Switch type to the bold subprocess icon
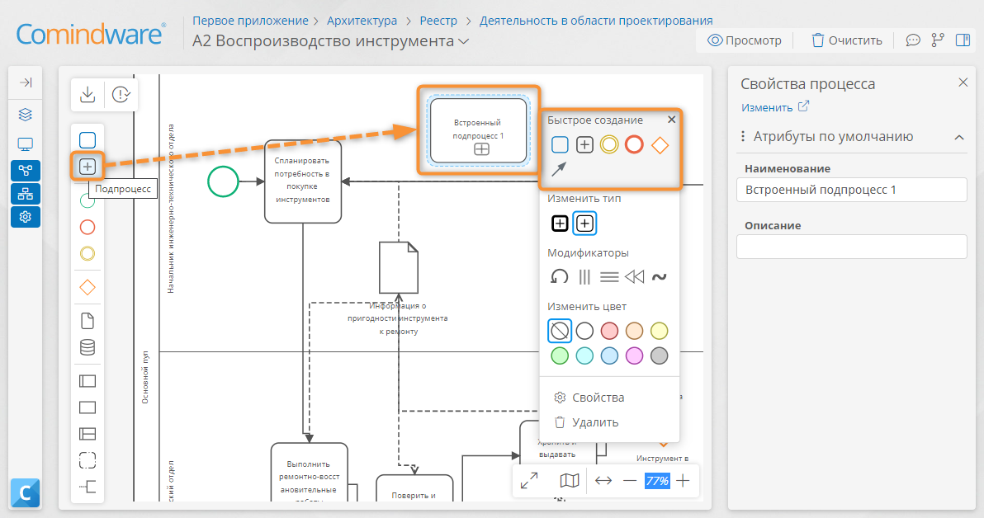Viewport: 984px width, 518px height. click(559, 224)
